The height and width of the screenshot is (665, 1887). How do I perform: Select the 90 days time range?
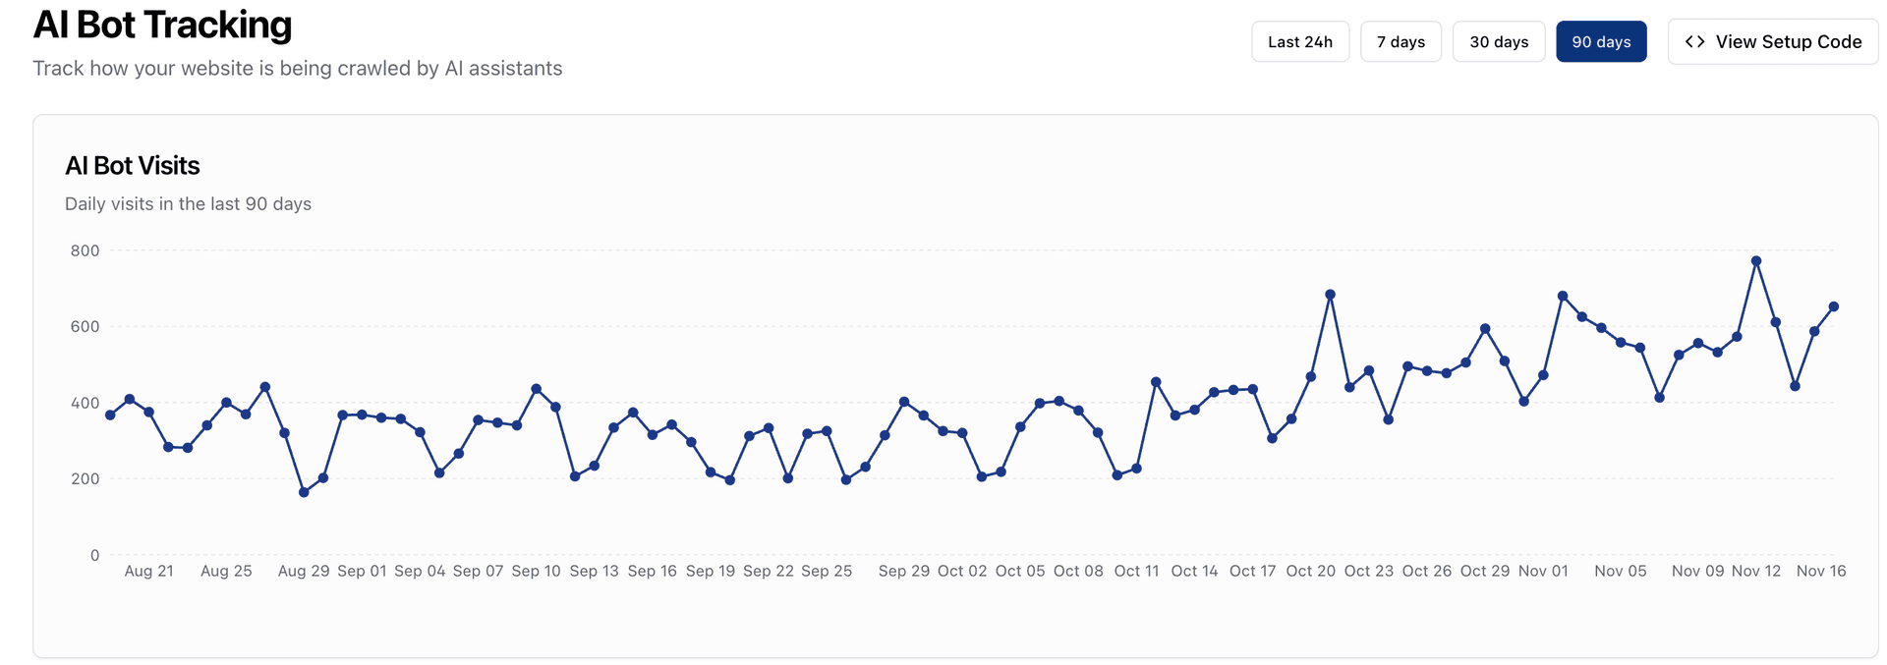(1601, 41)
